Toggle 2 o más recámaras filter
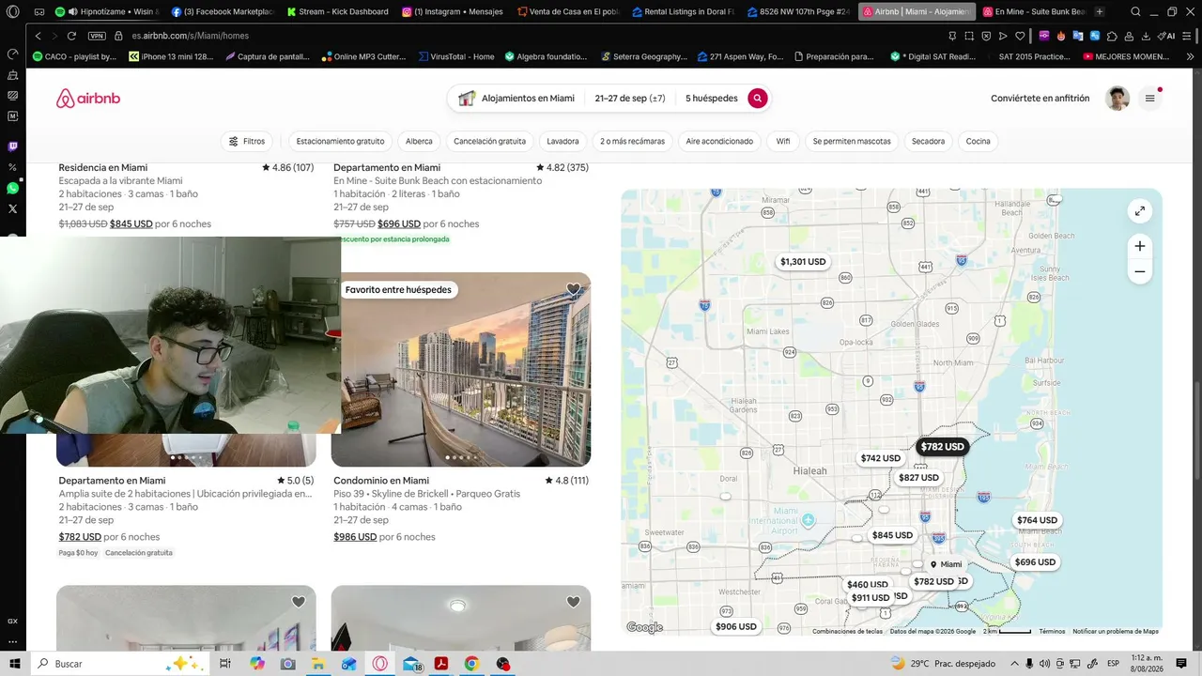1202x676 pixels. coord(632,142)
